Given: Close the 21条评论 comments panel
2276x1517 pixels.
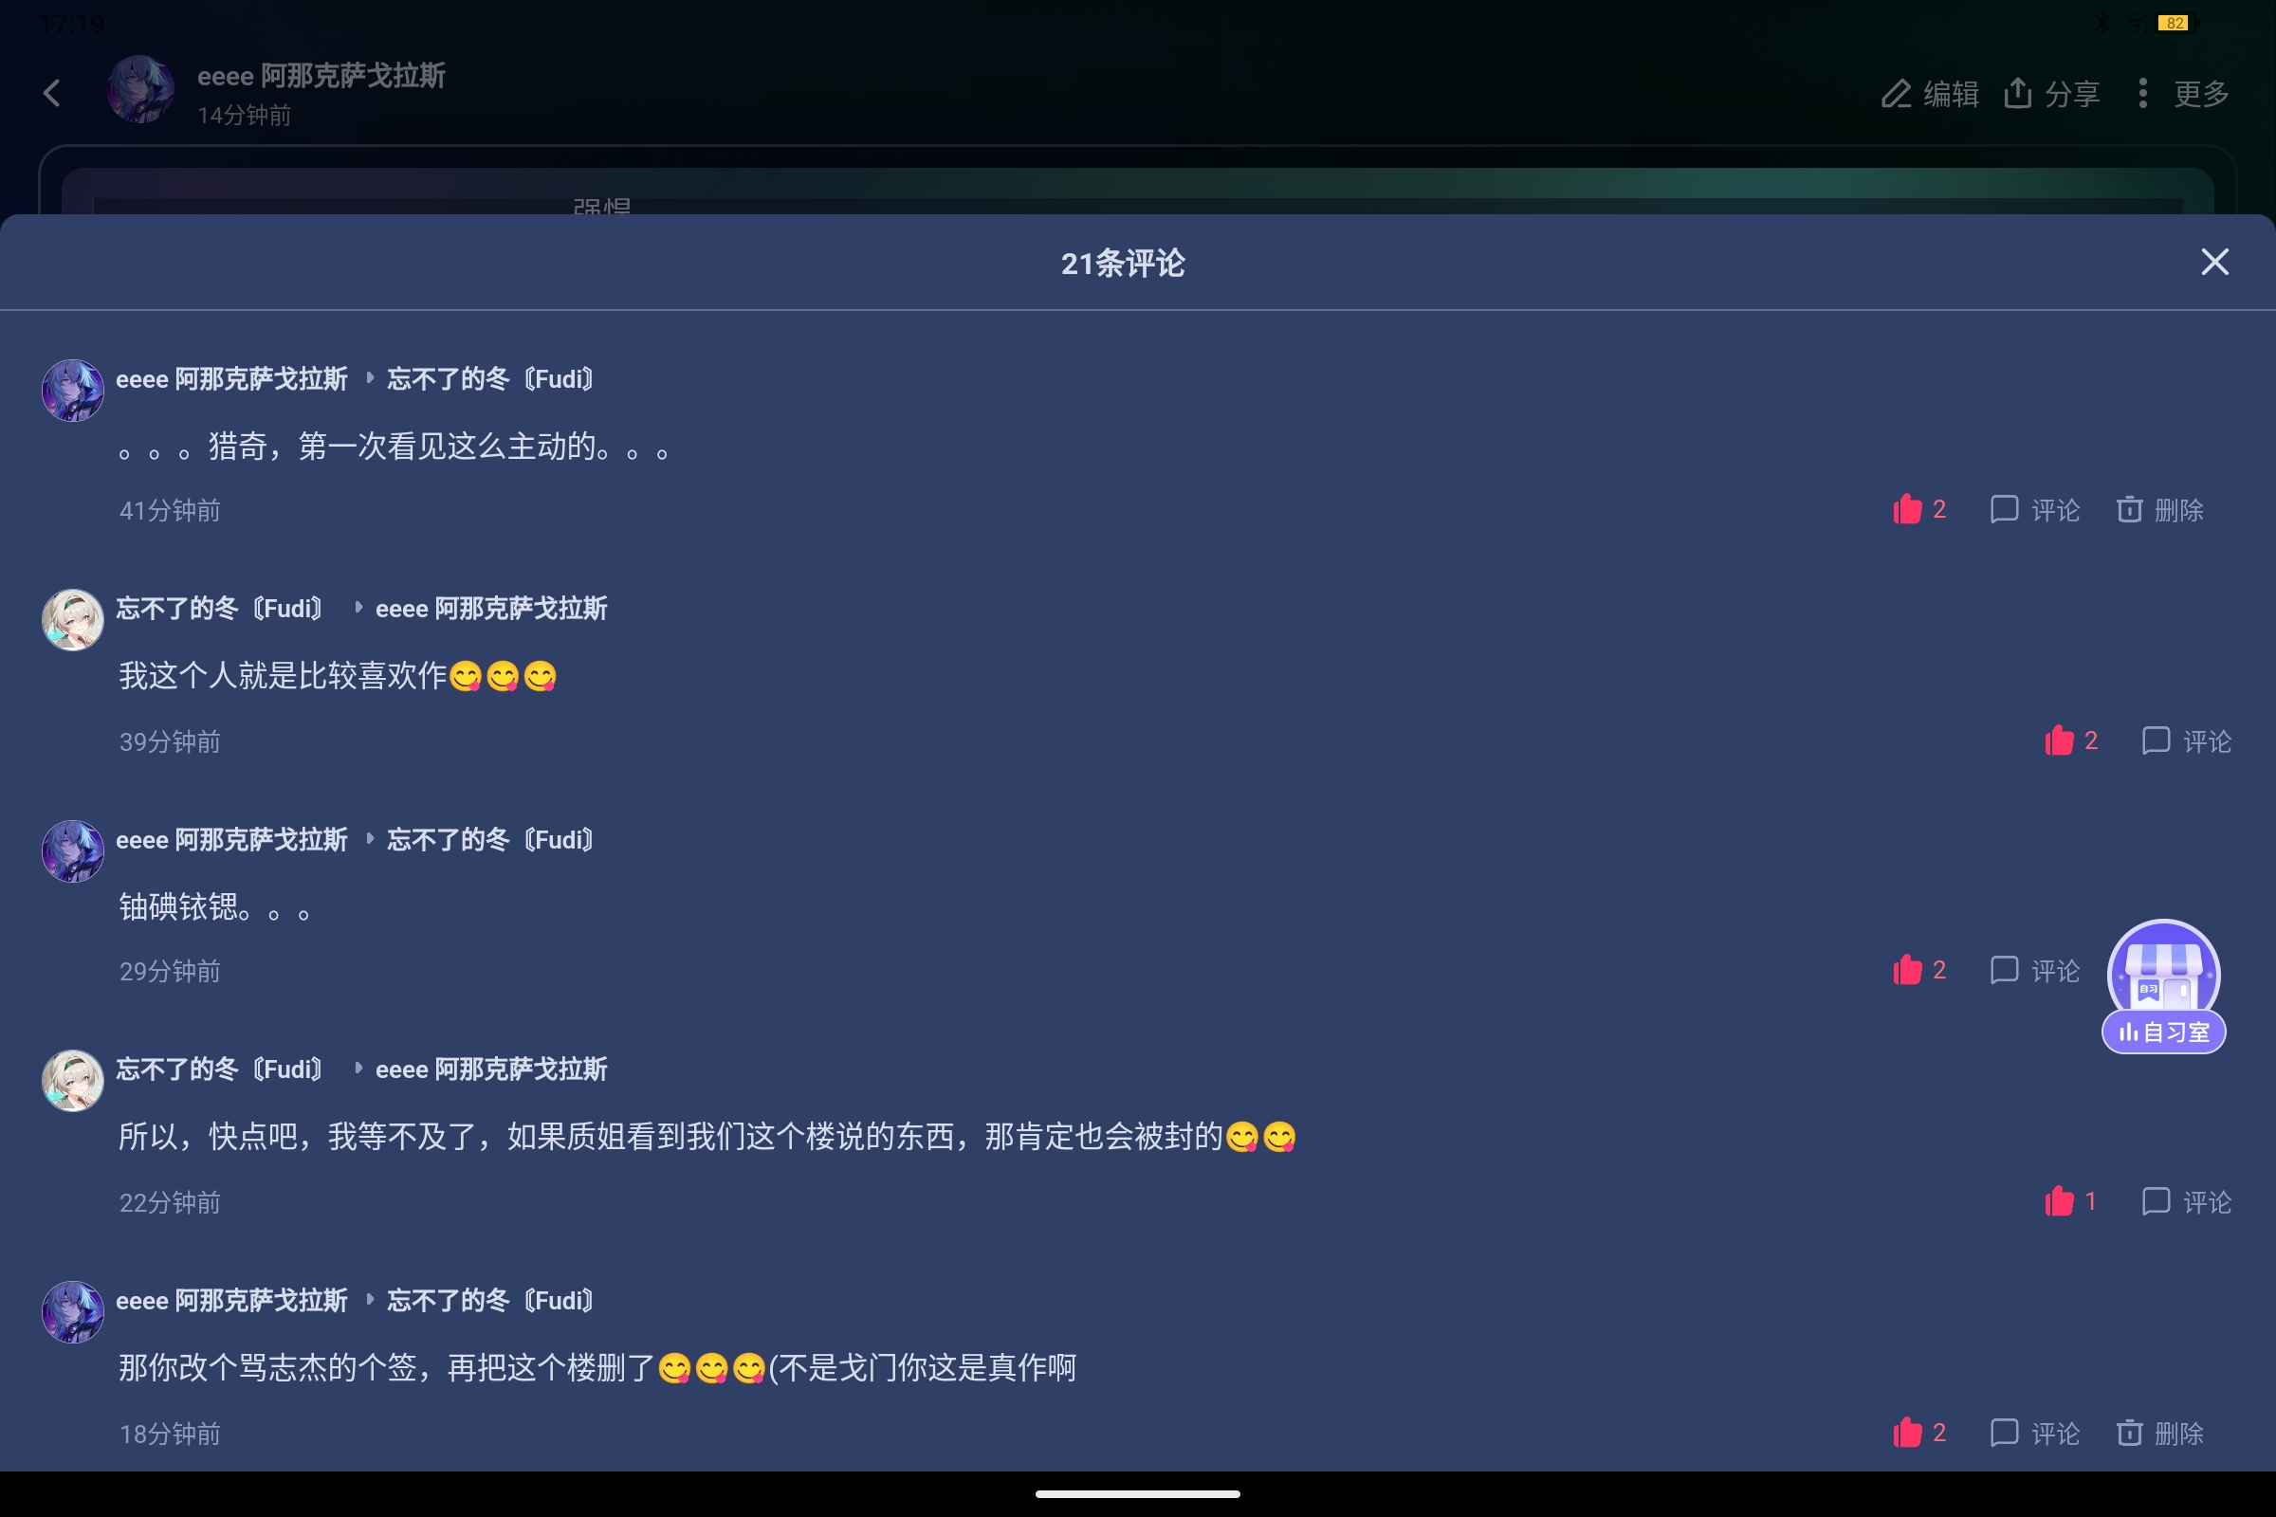Looking at the screenshot, I should (x=2214, y=263).
